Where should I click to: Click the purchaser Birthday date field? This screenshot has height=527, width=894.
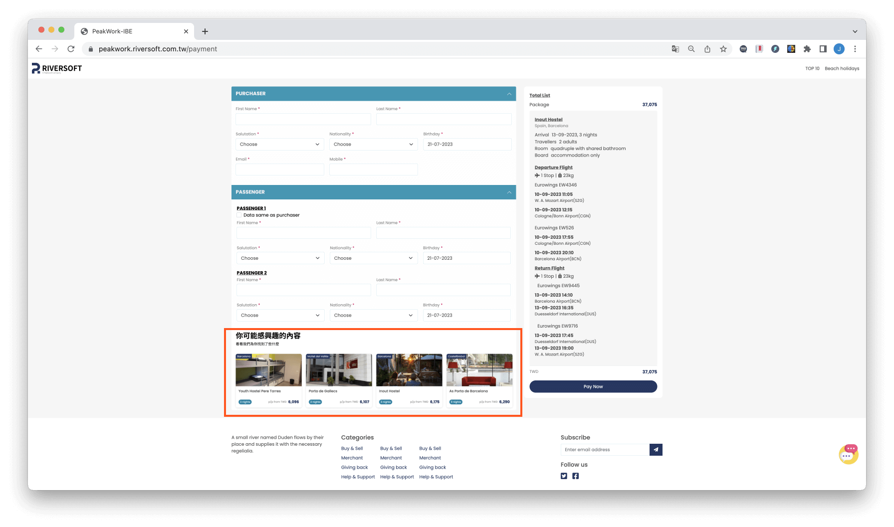[467, 144]
